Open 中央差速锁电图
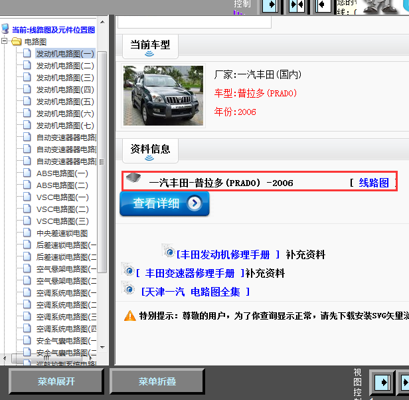The width and height of the screenshot is (409, 400). tap(62, 233)
